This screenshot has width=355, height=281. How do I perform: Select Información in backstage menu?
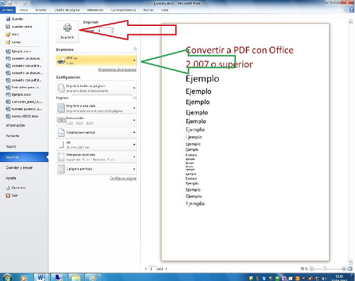point(15,125)
